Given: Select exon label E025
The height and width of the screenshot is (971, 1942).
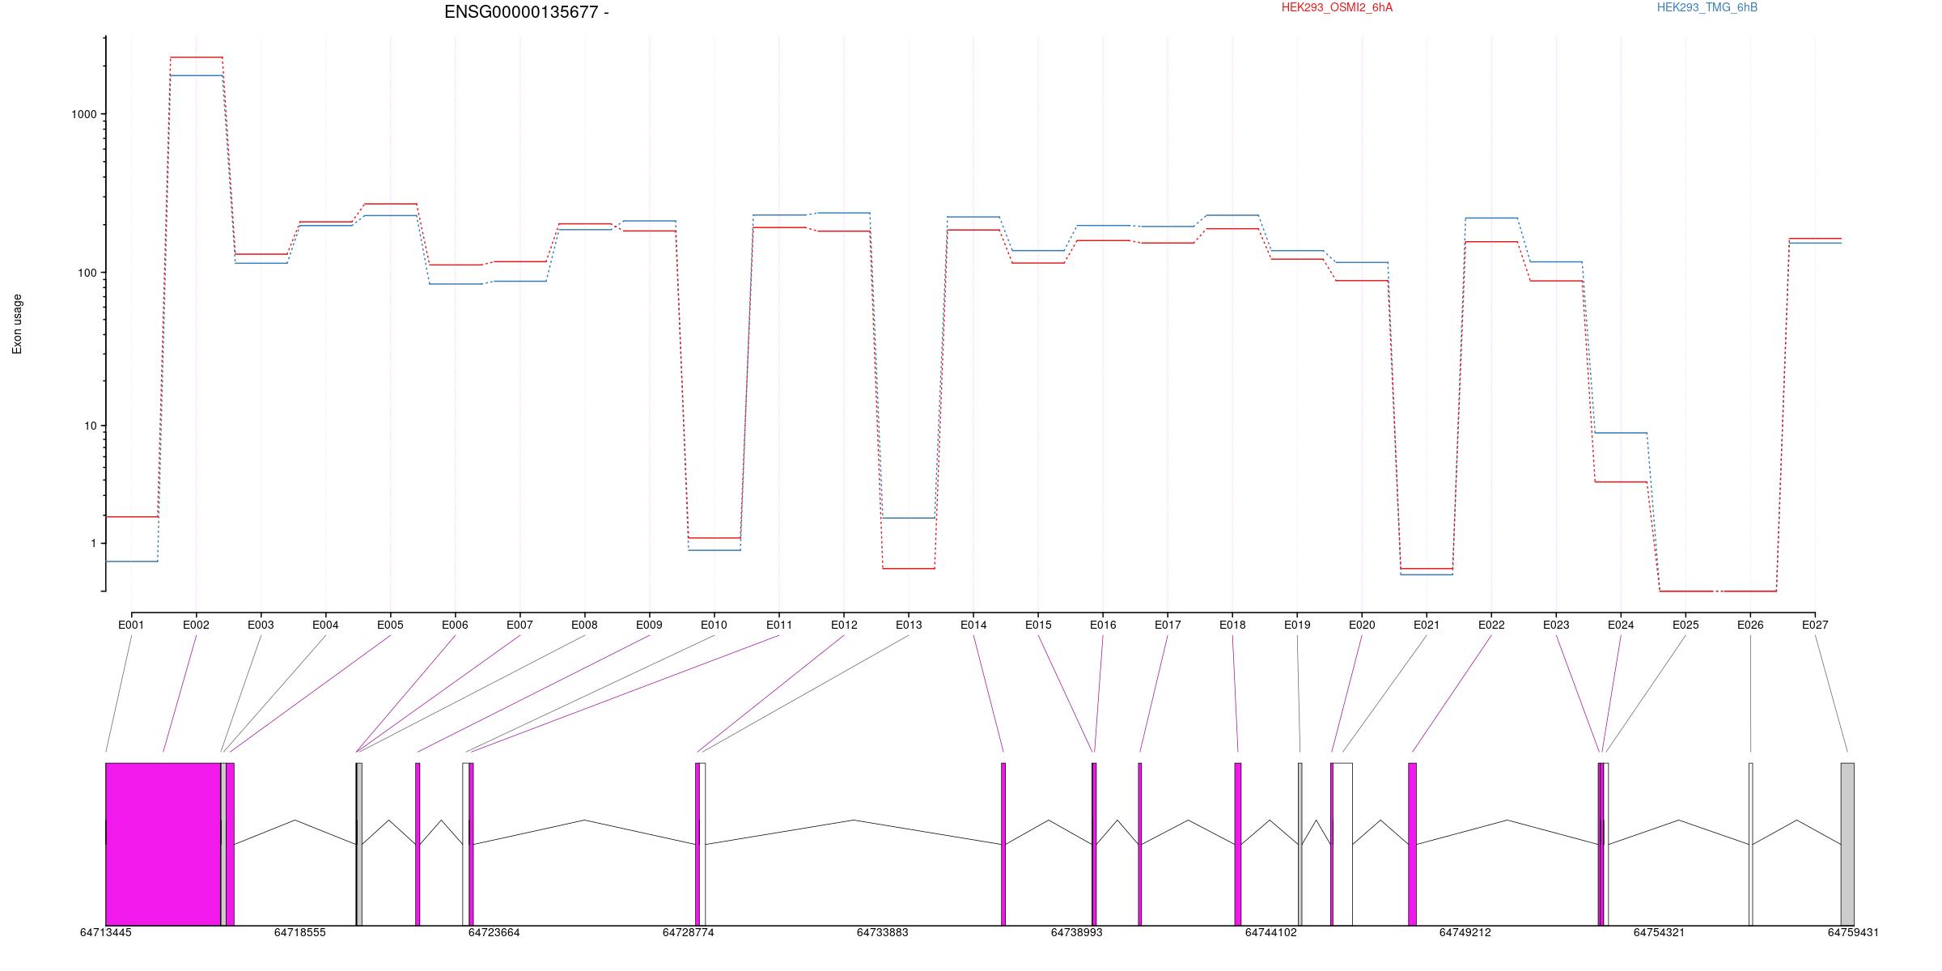Looking at the screenshot, I should pos(1685,625).
